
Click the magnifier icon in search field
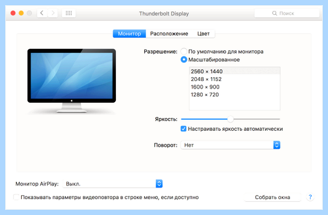coord(274,13)
